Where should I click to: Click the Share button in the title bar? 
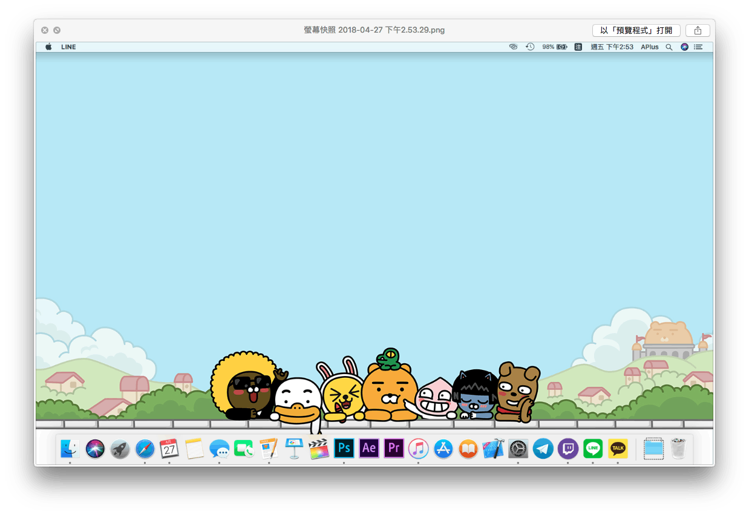(697, 30)
